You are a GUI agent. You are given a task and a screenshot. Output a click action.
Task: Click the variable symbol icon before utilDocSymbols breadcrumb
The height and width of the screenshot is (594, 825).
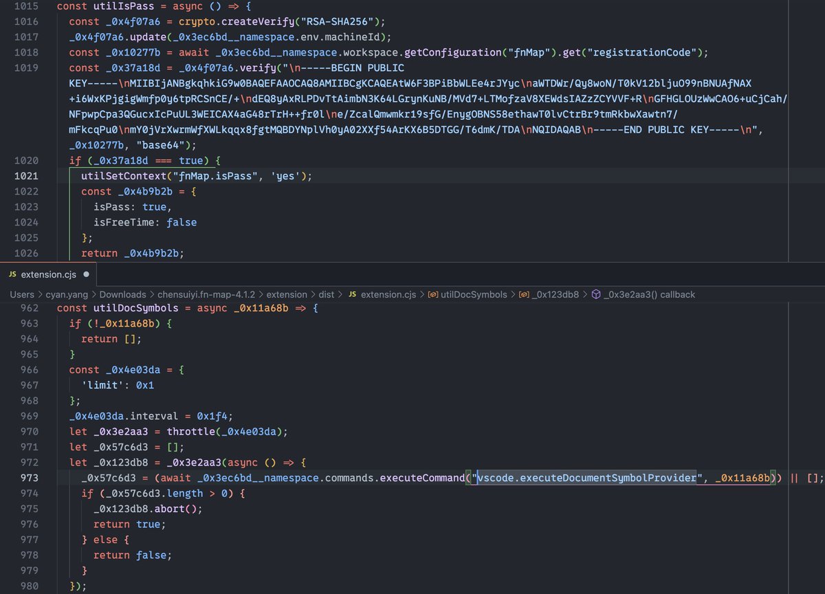[434, 294]
